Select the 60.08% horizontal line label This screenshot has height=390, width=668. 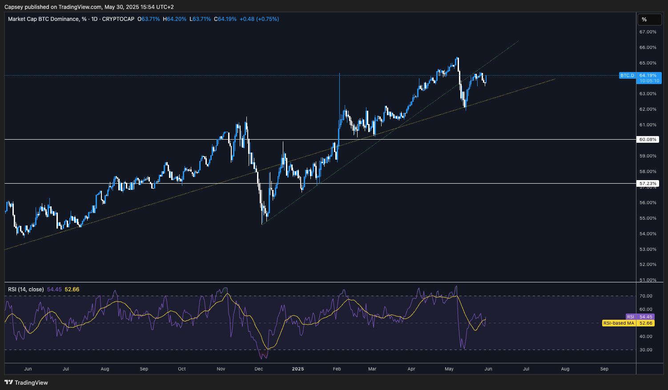point(648,140)
